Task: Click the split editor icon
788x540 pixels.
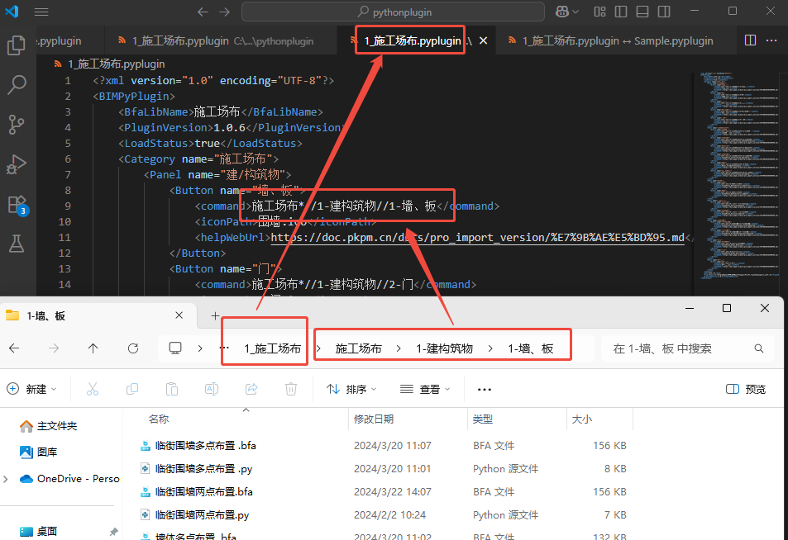Action: tap(750, 40)
